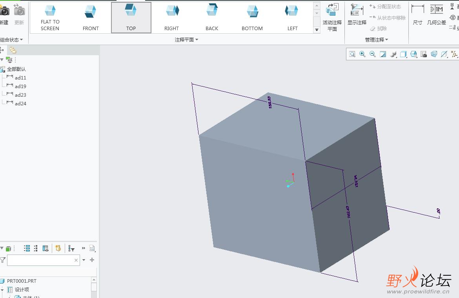This screenshot has height=298, width=459.
Task: Open the Show Annotations (显示注释) tool
Action: 357,15
